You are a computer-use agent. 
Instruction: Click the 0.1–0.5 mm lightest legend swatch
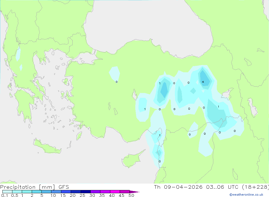click(x=7, y=192)
